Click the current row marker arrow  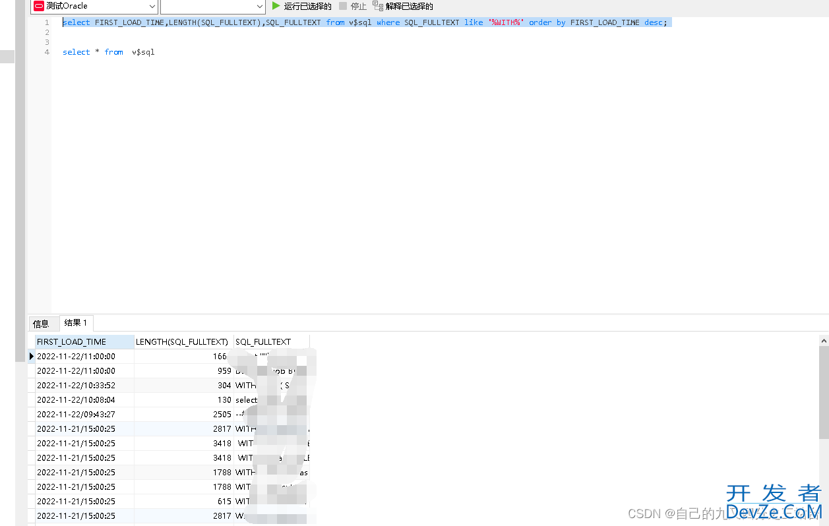(x=32, y=356)
